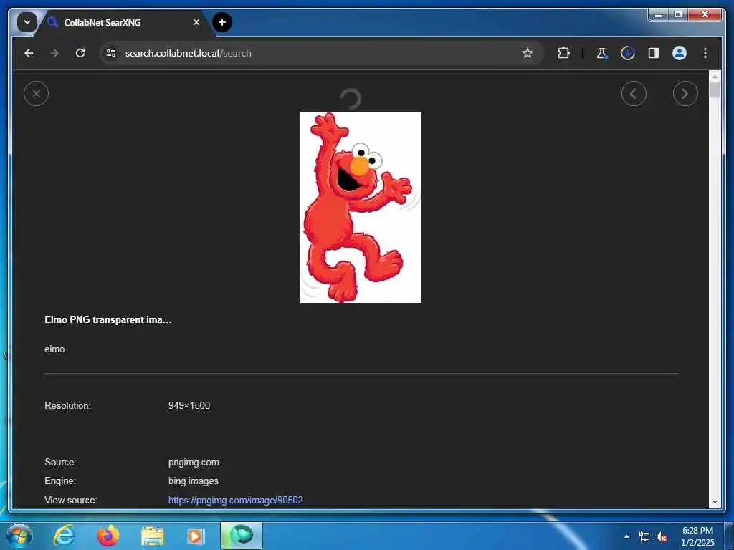This screenshot has height=550, width=734.
Task: Click the pngimg.com source text
Action: click(x=194, y=462)
